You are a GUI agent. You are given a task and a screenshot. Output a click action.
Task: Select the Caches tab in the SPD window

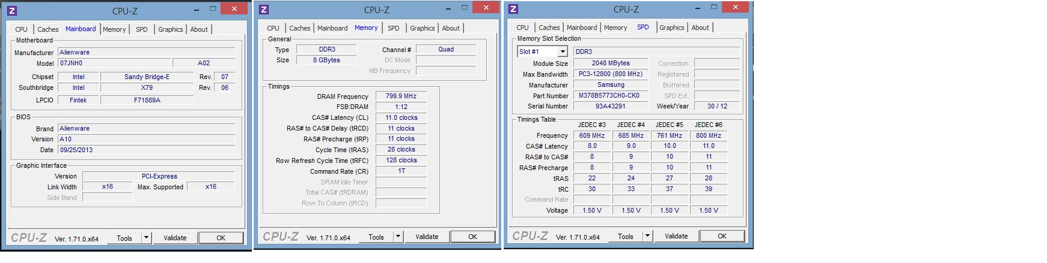click(x=549, y=28)
